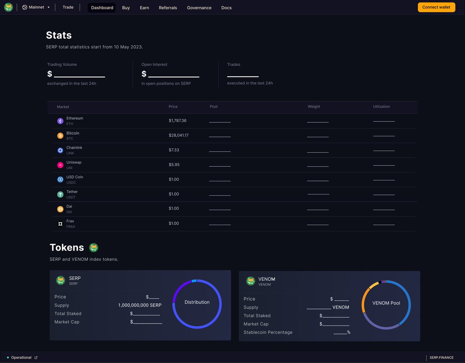This screenshot has height=363, width=465.
Task: Go to the Trade page
Action: pyautogui.click(x=68, y=7)
